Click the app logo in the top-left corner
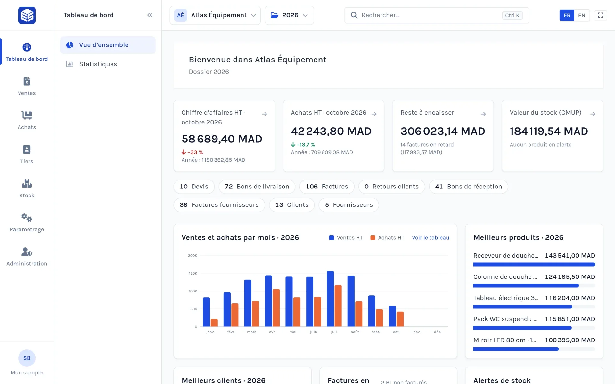The image size is (615, 384). pyautogui.click(x=27, y=15)
